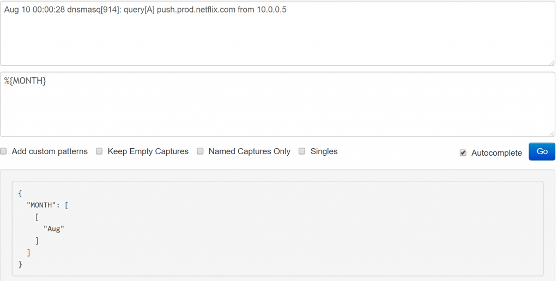558x281 pixels.
Task: Disable the Autocomplete checkbox
Action: click(463, 152)
